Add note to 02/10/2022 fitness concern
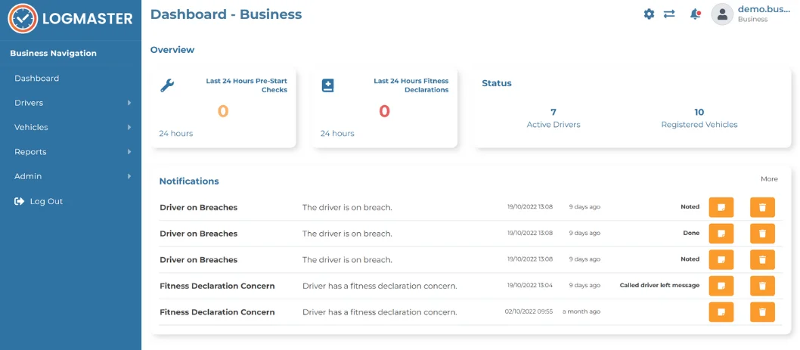Viewport: 800px width, 350px height. 721,311
